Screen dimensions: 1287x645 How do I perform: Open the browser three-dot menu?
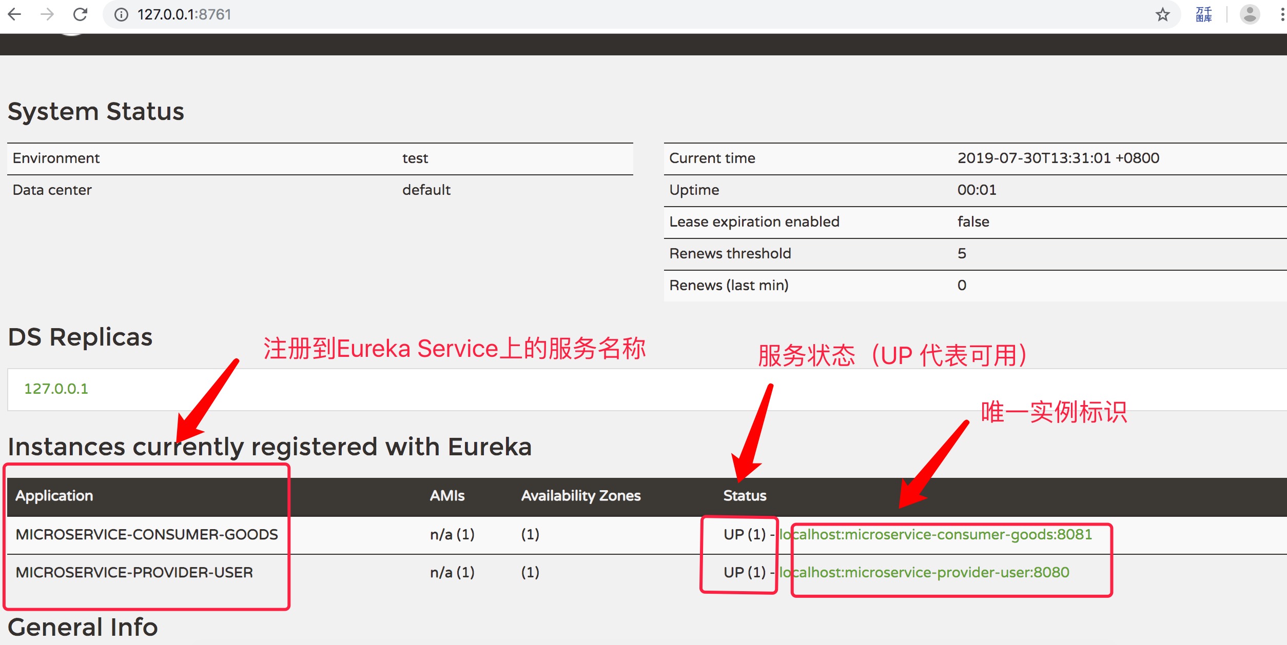coord(1282,14)
